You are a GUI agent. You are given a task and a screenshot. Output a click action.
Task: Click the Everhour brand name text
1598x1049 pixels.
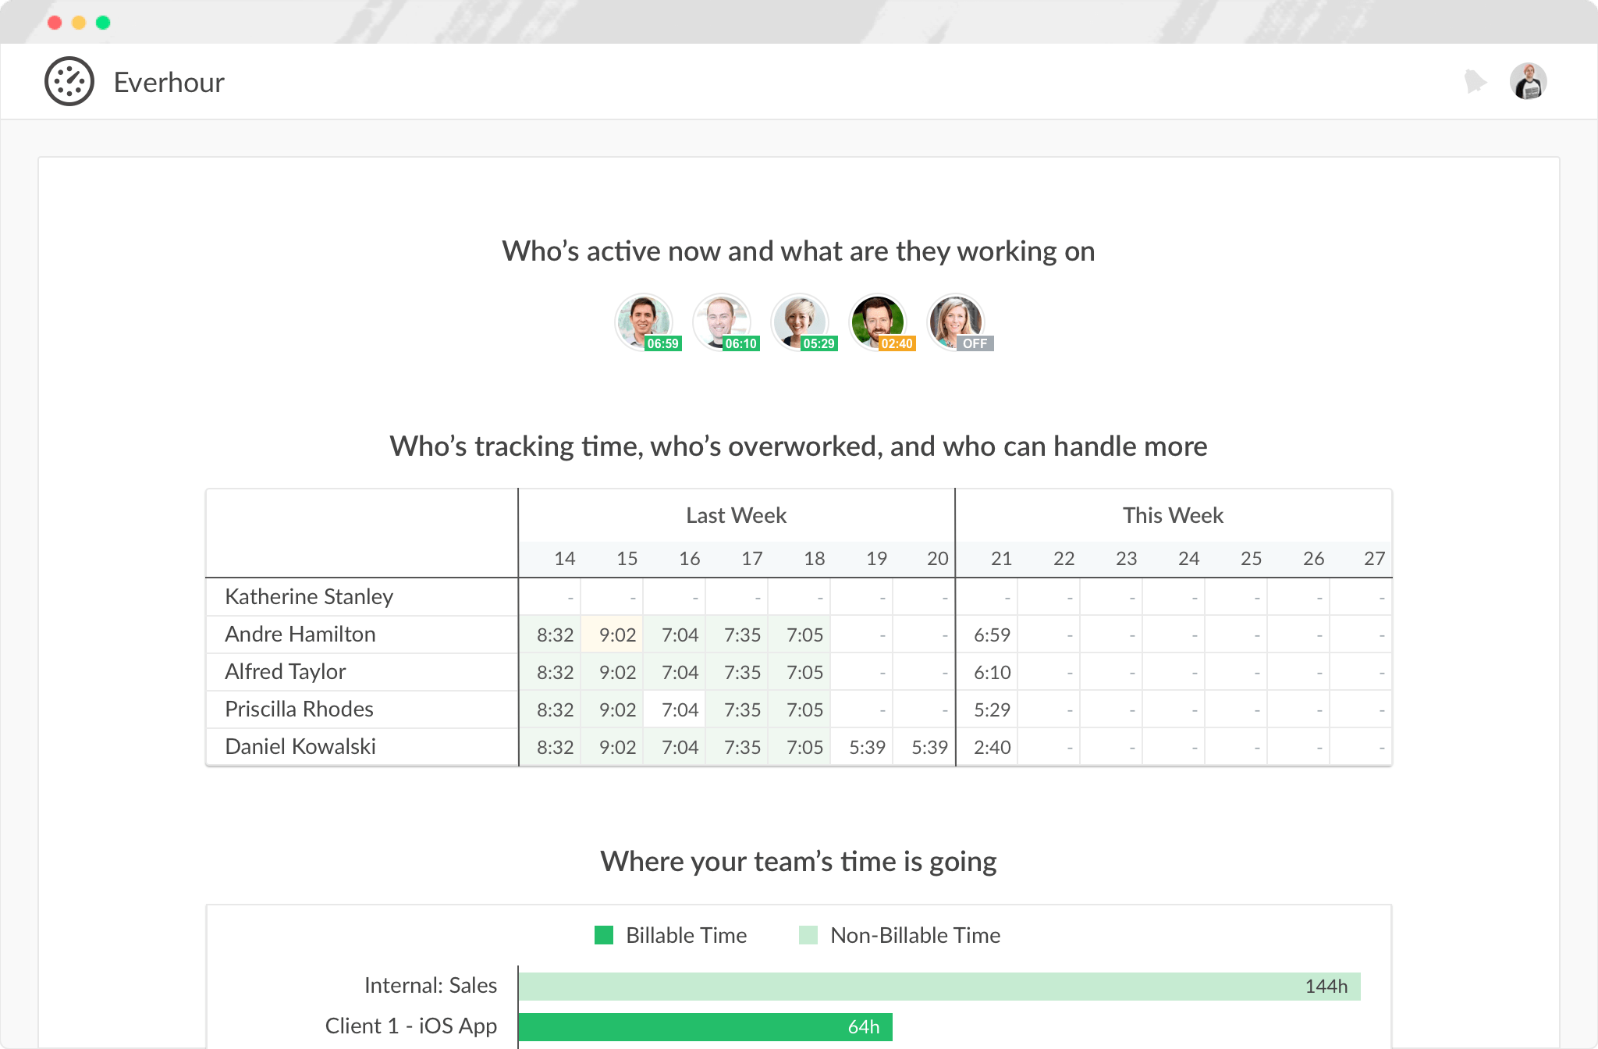coord(169,82)
